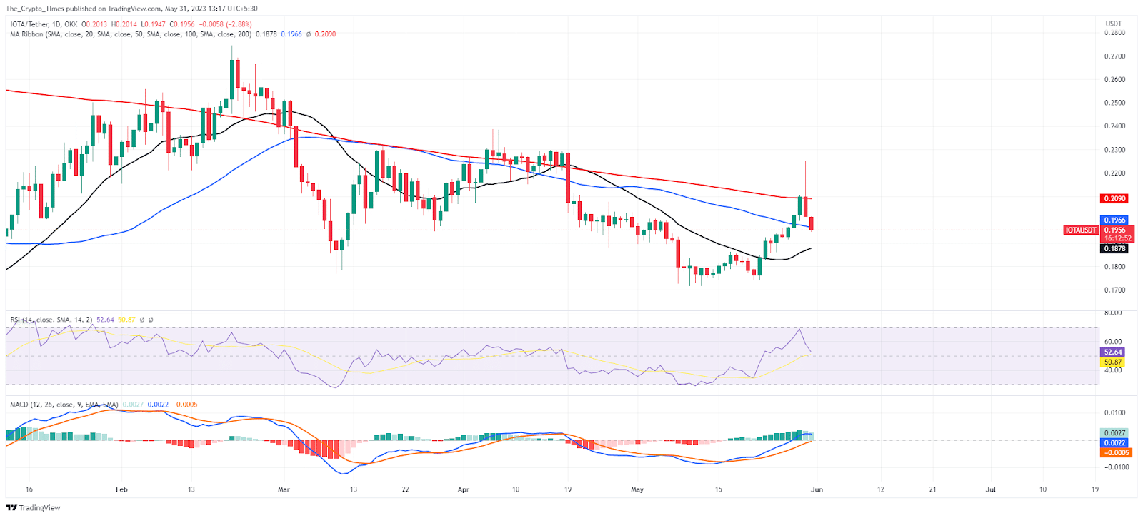Open the RSI indicator legend label
1143x518 pixels.
(51, 320)
